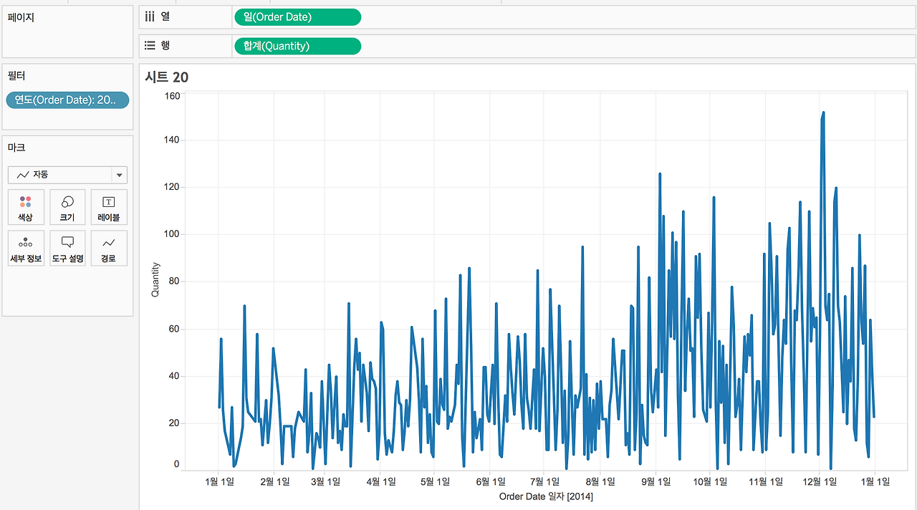Viewport: 917px width, 510px height.
Task: Click the 페이지 shelf header
Action: point(21,17)
